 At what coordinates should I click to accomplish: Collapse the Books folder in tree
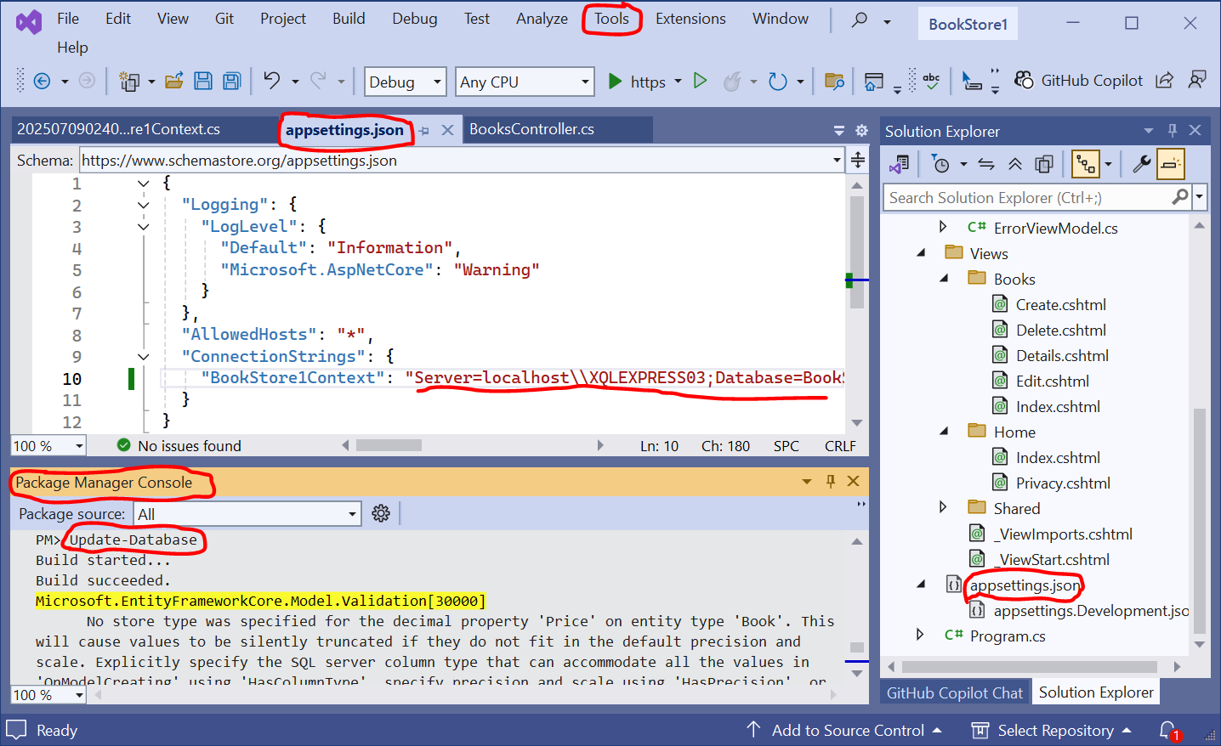tap(944, 279)
